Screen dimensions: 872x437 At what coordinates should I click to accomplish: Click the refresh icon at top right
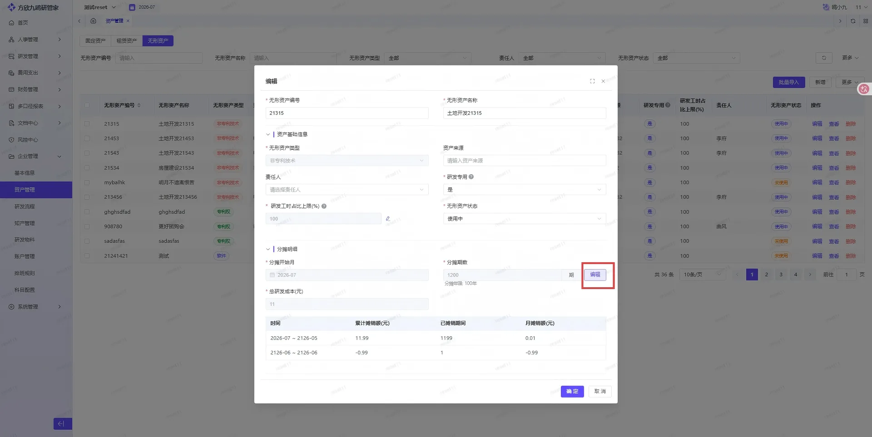pyautogui.click(x=853, y=21)
